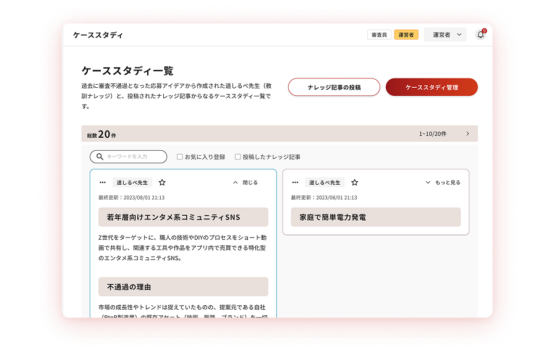The width and height of the screenshot is (554, 353).
Task: Select the yellow 運営者 role tag
Action: pyautogui.click(x=406, y=35)
